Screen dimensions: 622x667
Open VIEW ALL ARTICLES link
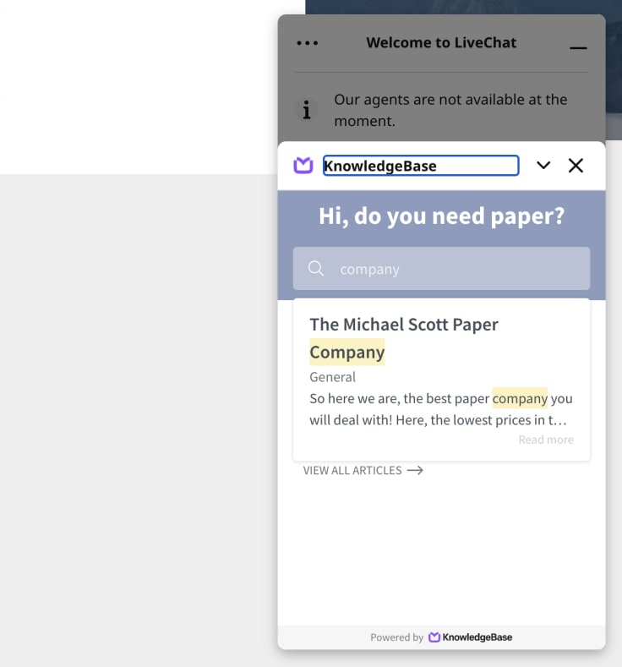point(363,471)
